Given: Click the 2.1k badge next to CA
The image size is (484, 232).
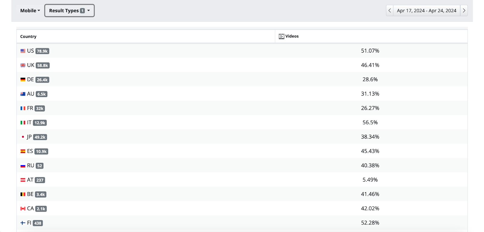Looking at the screenshot, I should click(x=41, y=209).
